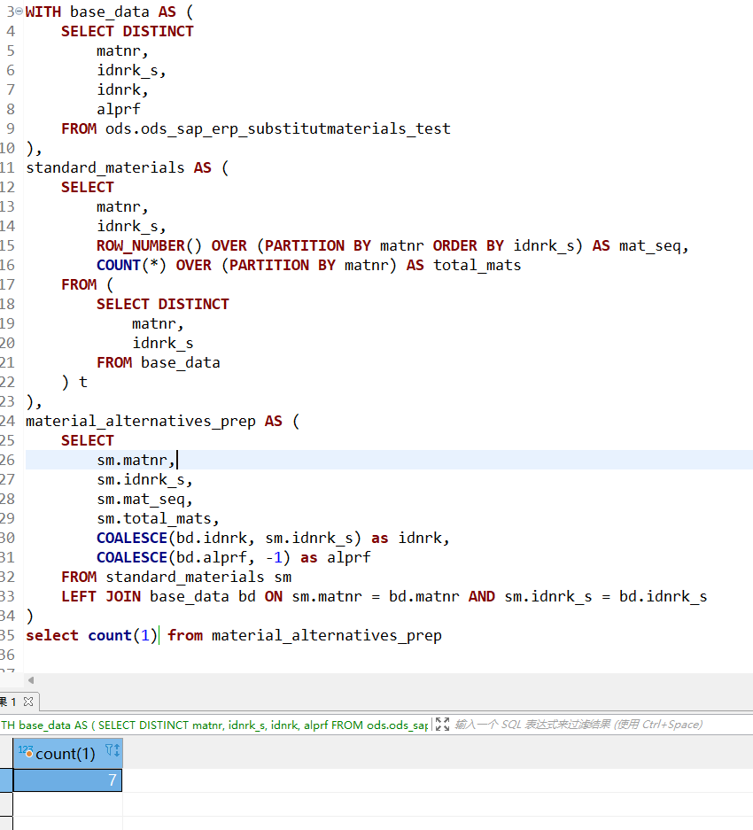This screenshot has width=753, height=830.
Task: Select the first row header in result grid
Action: coord(6,780)
